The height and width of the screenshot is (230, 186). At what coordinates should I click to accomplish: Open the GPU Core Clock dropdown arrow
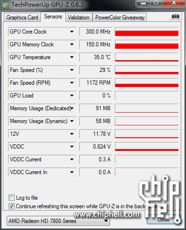(x=72, y=32)
